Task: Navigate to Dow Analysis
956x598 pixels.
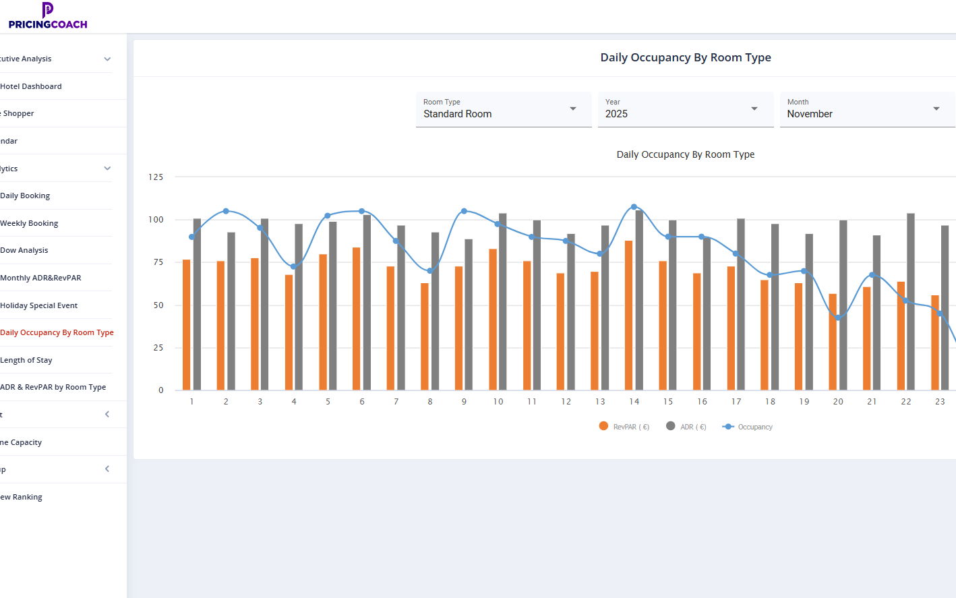Action: pyautogui.click(x=24, y=250)
